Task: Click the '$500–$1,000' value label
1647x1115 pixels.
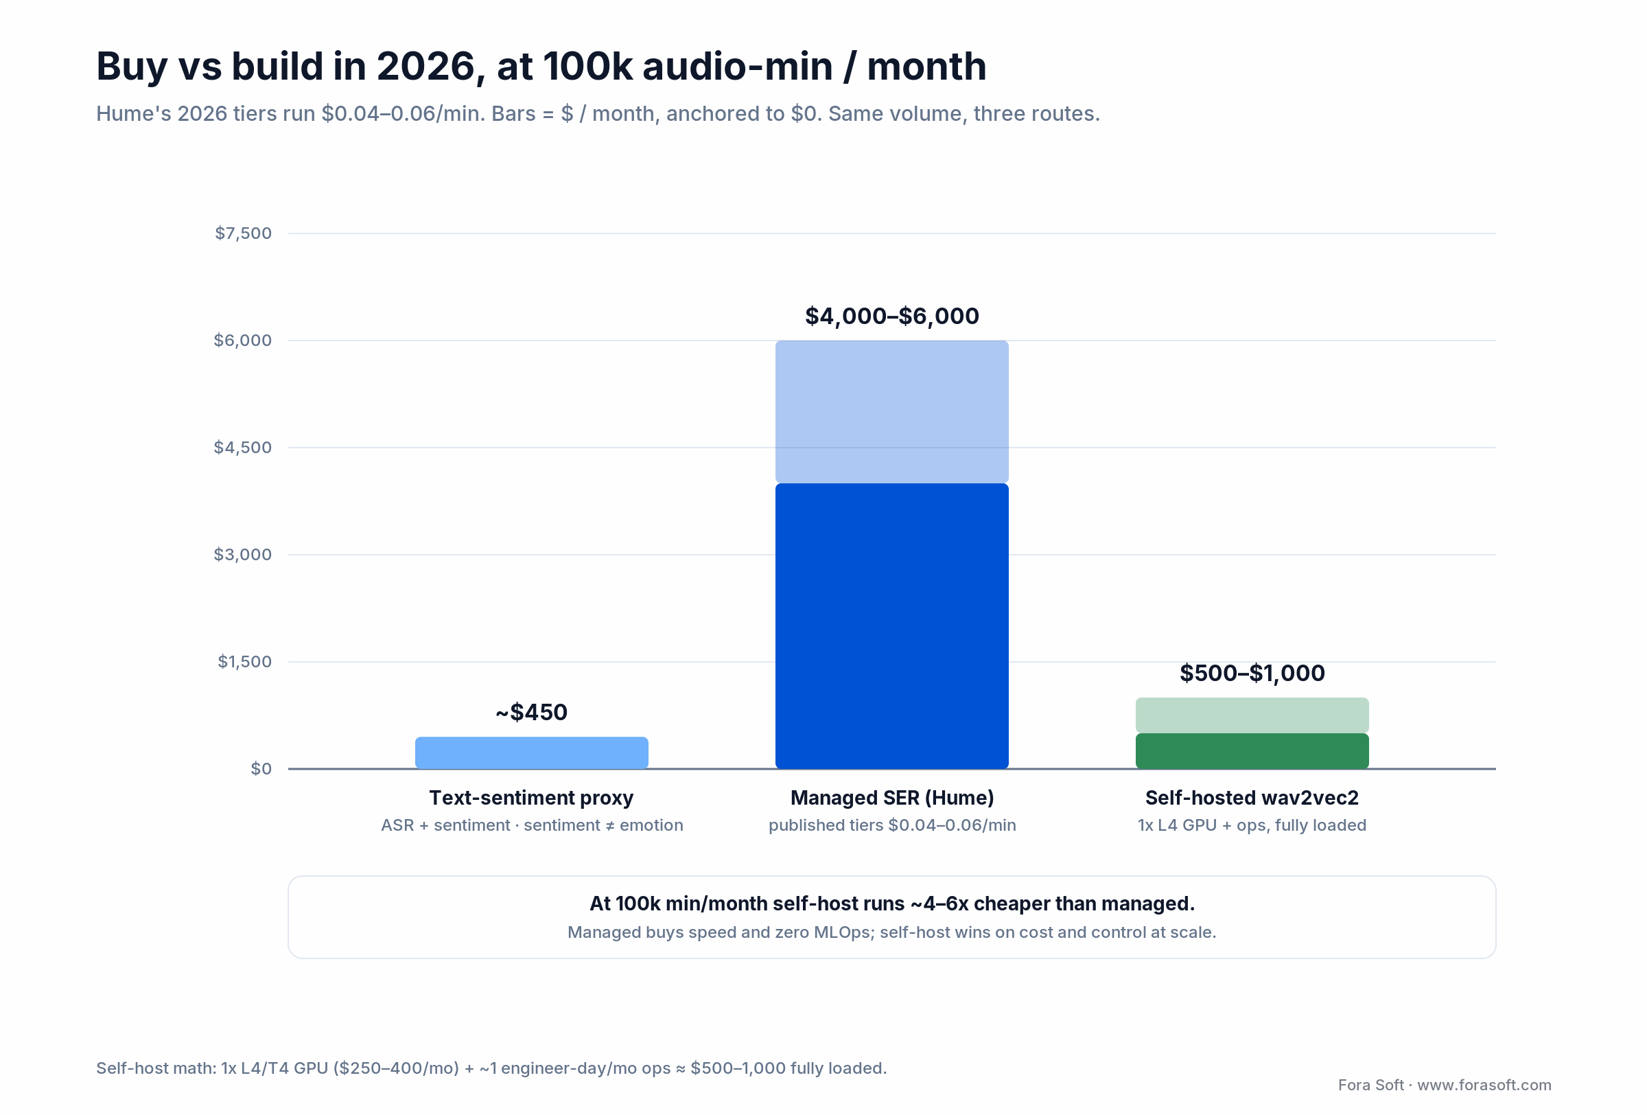Action: pyautogui.click(x=1252, y=674)
